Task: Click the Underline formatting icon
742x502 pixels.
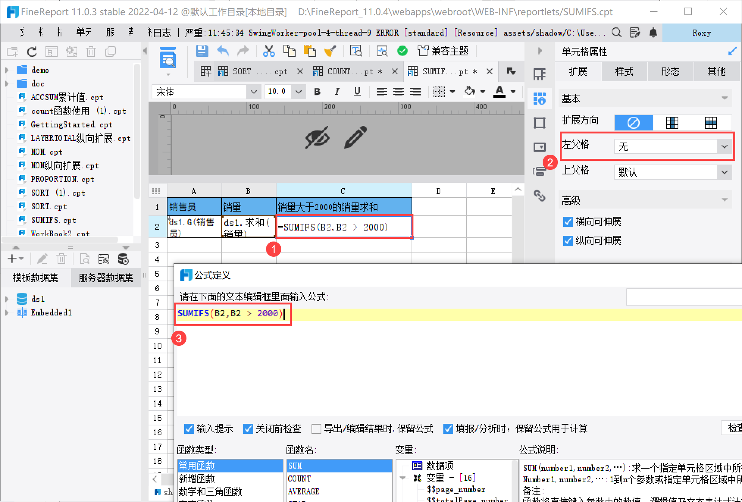Action: [x=357, y=91]
